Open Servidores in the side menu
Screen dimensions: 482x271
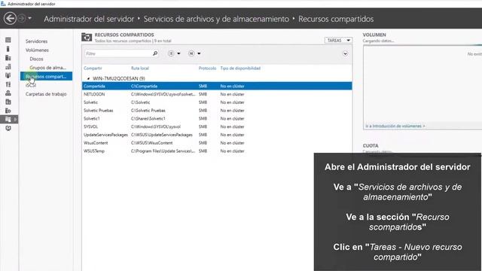(37, 41)
